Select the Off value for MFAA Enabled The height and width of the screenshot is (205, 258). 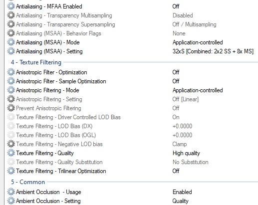click(176, 6)
